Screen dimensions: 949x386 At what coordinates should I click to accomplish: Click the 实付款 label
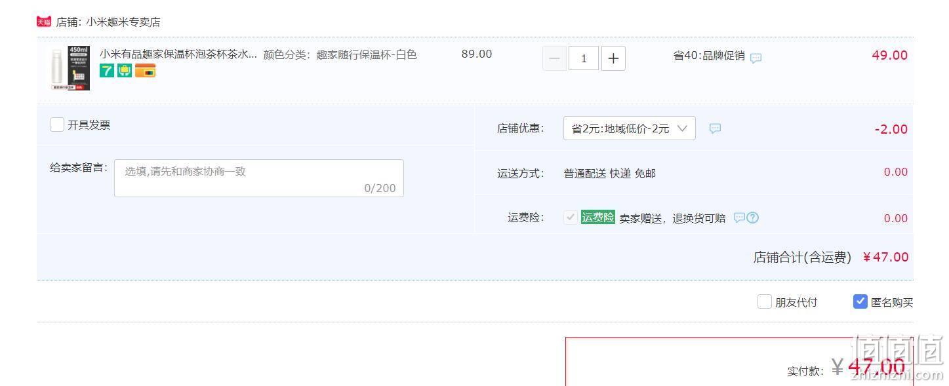[x=805, y=372]
